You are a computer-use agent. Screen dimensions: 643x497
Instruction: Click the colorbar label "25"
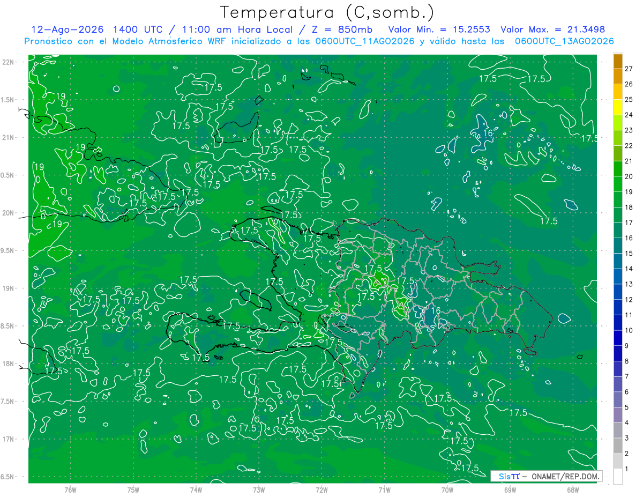[629, 99]
